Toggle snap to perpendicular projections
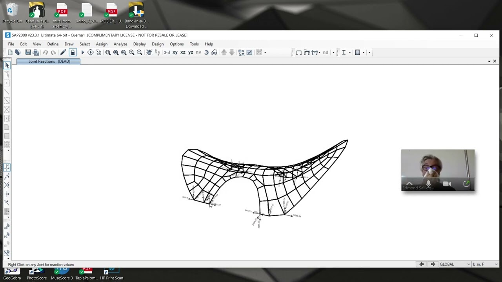 (x=7, y=193)
